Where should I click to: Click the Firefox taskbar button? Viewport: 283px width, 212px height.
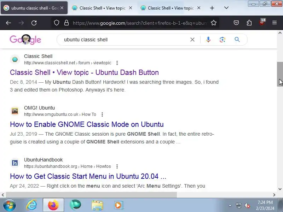coord(53,205)
